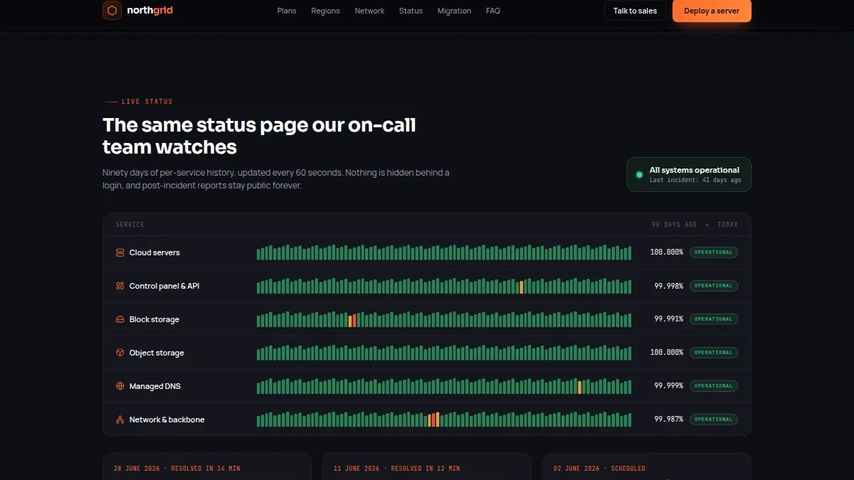This screenshot has width=854, height=480.
Task: Click the 100.000% uptime for Cloud servers
Action: [667, 252]
